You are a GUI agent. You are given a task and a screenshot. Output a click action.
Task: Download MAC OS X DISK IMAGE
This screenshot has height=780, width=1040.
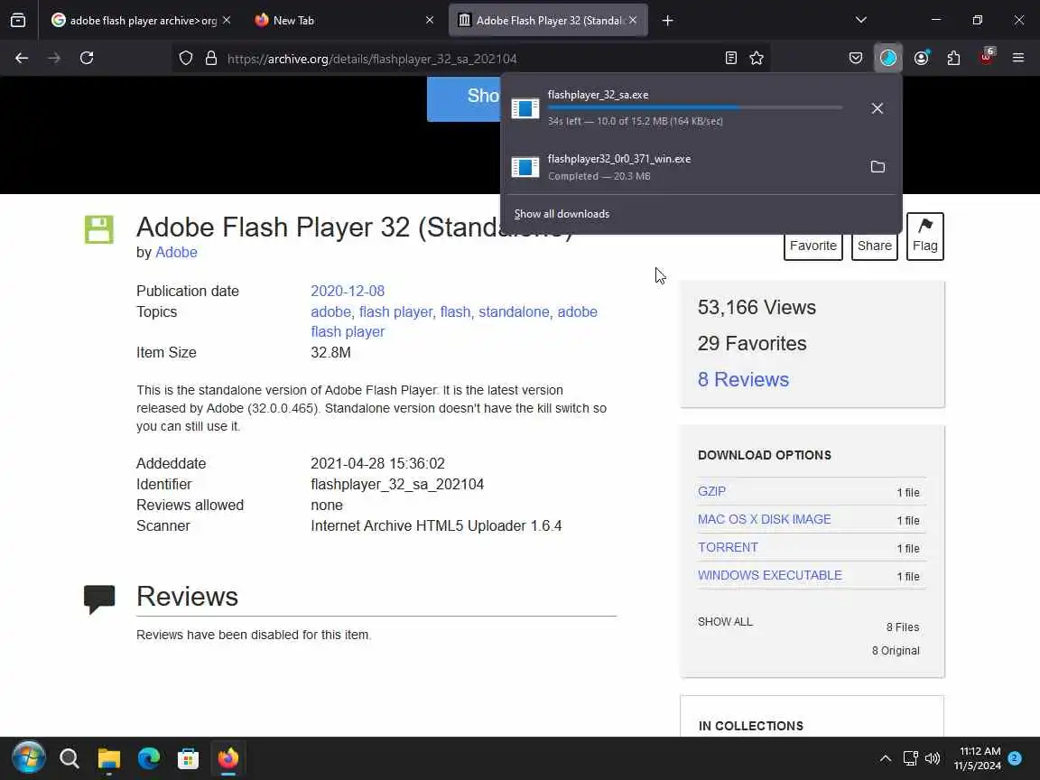(764, 519)
